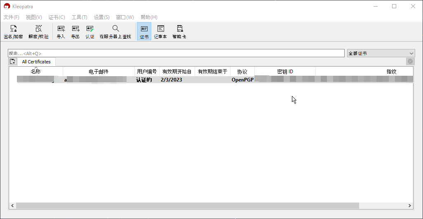Focus the search field (搜索...<Alt+Q>)

click(x=176, y=54)
